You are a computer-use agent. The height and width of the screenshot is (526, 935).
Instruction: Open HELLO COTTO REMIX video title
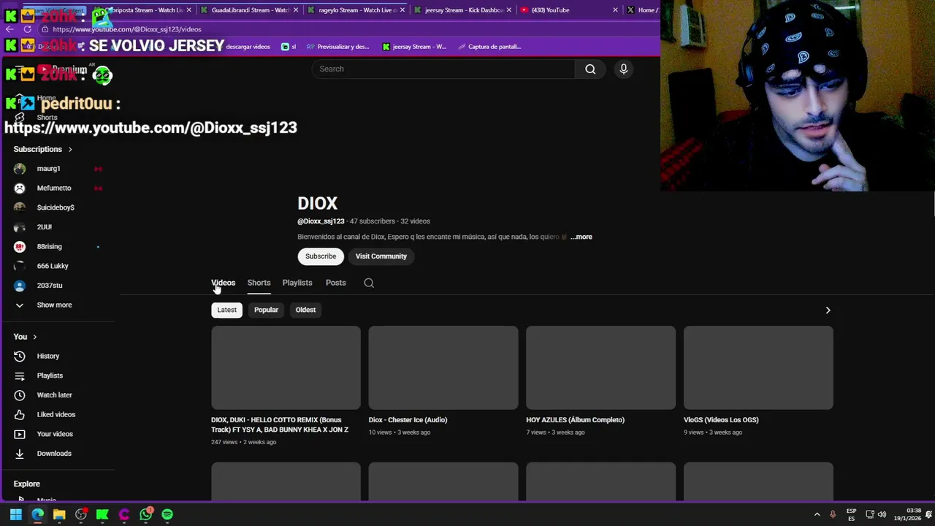(x=280, y=424)
